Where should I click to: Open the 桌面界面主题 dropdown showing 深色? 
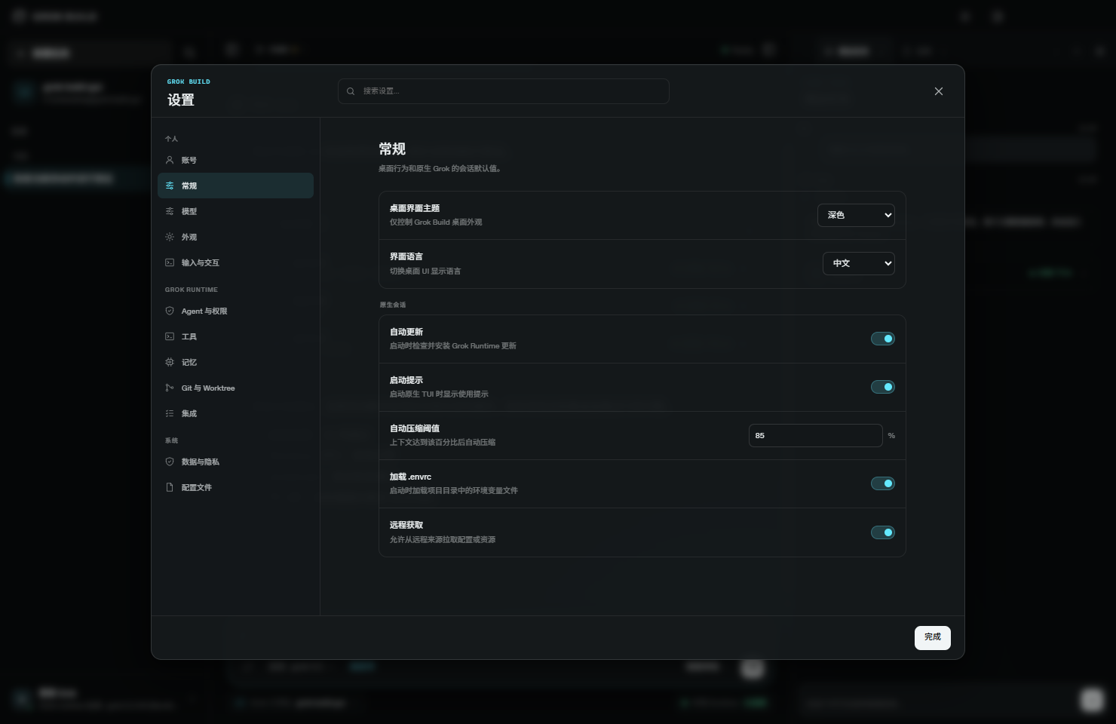(x=856, y=215)
